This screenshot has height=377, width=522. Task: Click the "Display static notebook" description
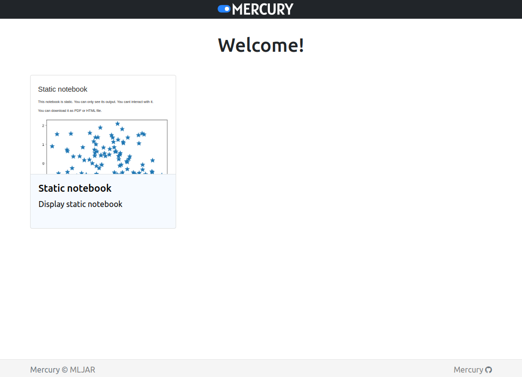80,204
